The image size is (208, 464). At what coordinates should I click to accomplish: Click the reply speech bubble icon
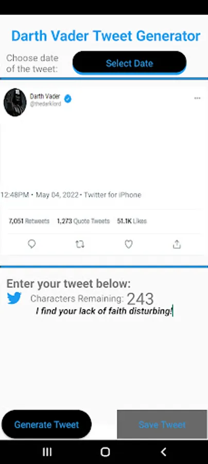click(31, 244)
